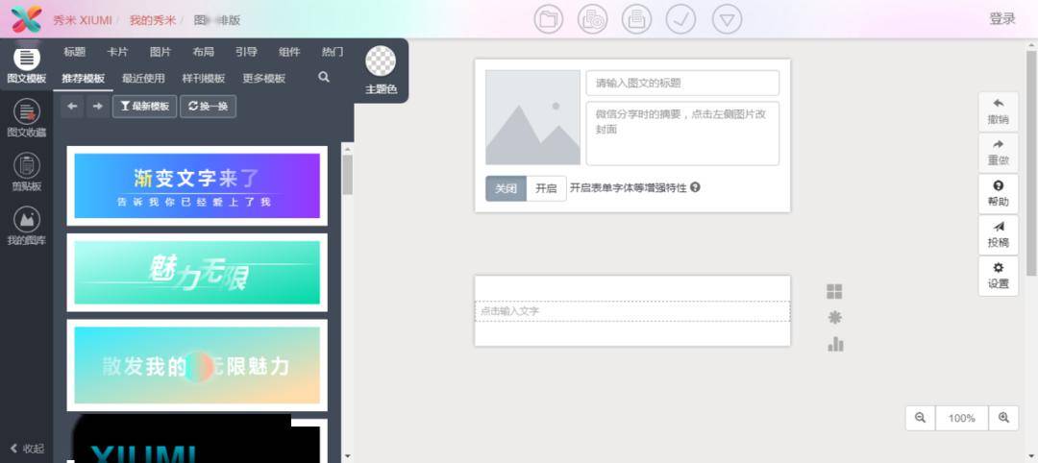Screen dimensions: 1038x463
Task: Open the top toolbar triangle dropdown menu
Action: 727,19
